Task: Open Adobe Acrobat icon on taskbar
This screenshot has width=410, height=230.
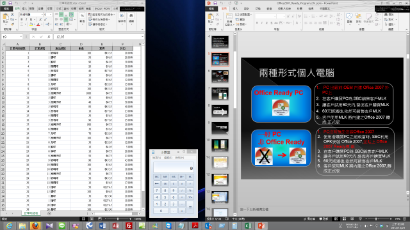Action: click(195, 226)
